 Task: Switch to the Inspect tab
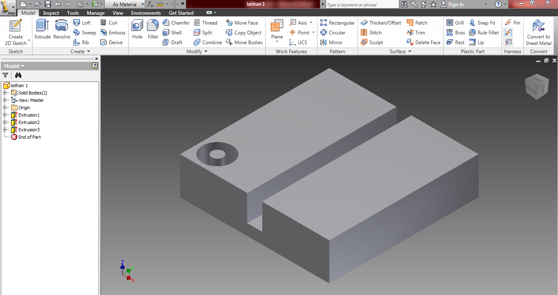pyautogui.click(x=51, y=13)
